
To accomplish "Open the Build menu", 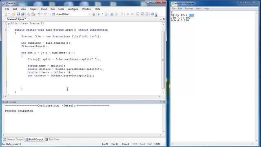I will (44, 9).
